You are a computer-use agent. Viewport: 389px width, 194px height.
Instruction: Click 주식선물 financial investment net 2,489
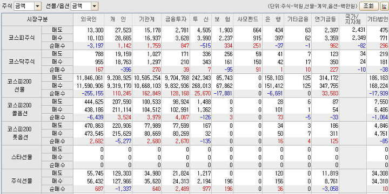182,189
